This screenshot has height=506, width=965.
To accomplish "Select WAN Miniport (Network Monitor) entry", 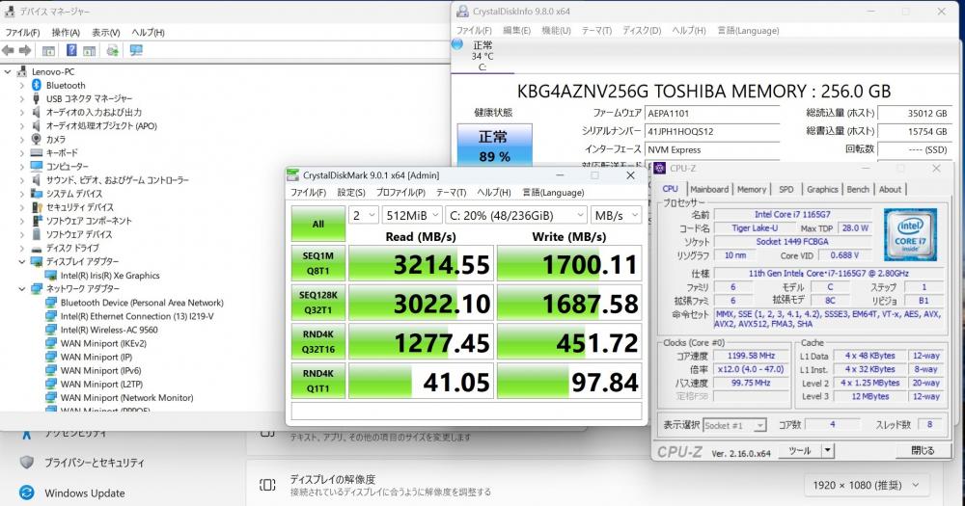I will click(x=126, y=398).
